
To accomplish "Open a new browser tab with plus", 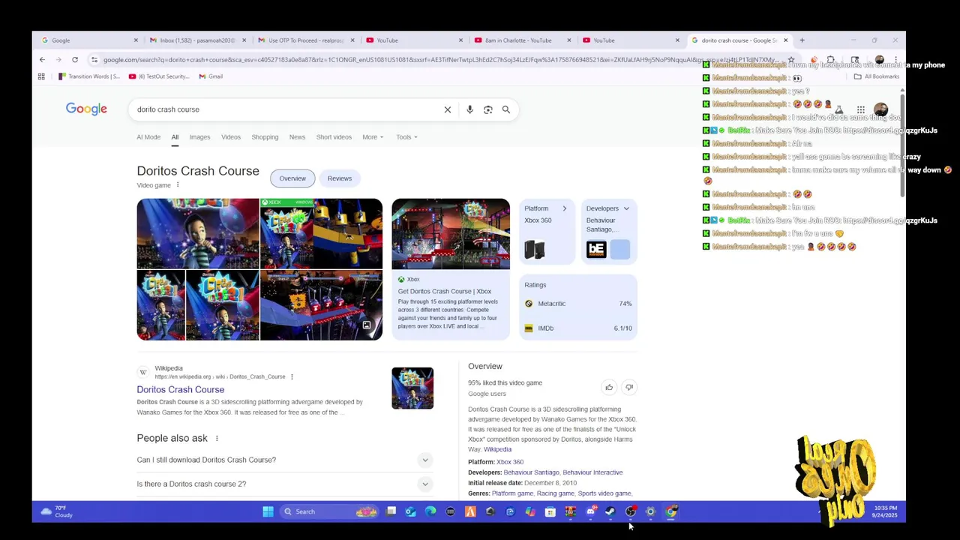I will coord(802,40).
